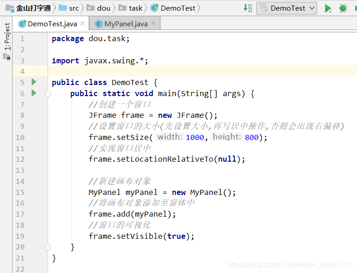357x273 pixels.
Task: Click 'package' keyword on line 1
Action: click(x=67, y=39)
